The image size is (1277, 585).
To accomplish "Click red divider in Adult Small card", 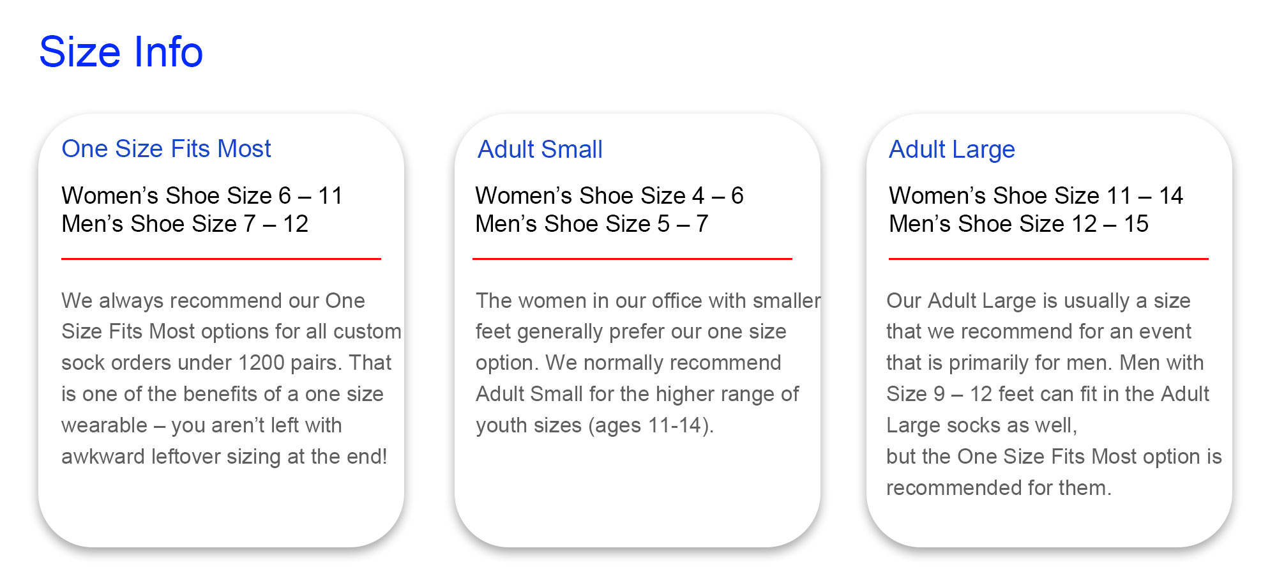I will [x=632, y=259].
